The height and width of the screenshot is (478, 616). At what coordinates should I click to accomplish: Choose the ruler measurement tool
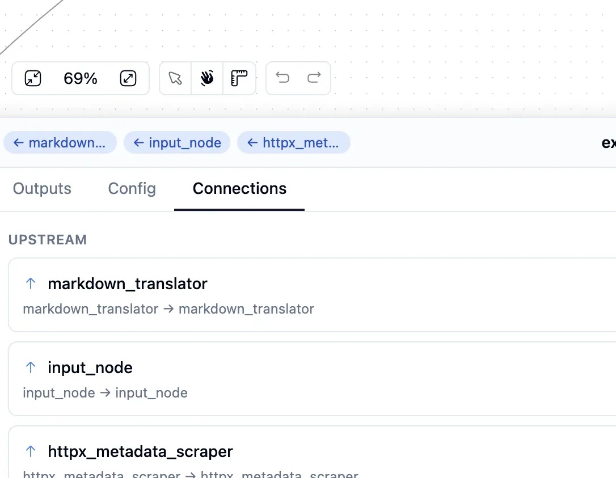click(x=239, y=78)
